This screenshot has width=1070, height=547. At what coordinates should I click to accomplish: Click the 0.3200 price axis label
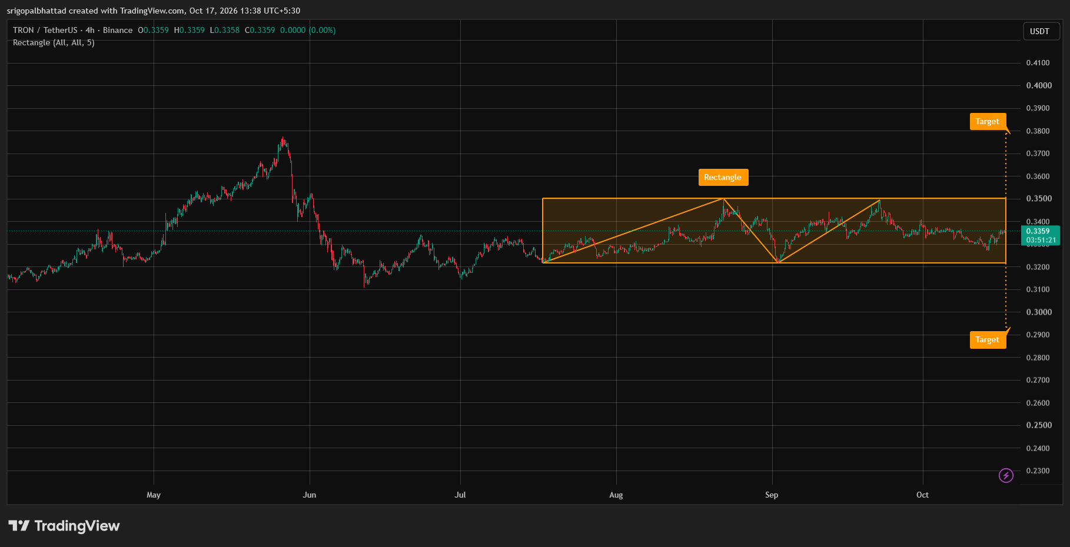click(1038, 267)
